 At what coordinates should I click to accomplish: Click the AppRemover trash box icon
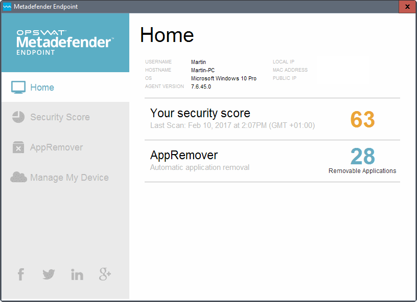tap(18, 147)
